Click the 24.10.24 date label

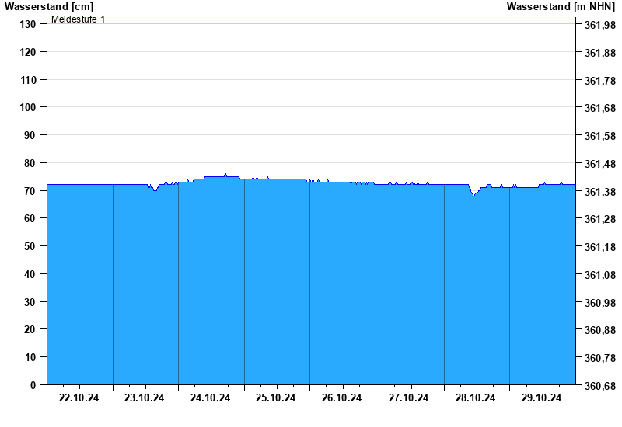pos(211,398)
